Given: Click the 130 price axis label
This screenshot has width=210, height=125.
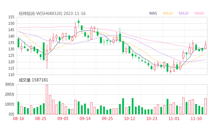Looking at the screenshot, I should pyautogui.click(x=11, y=49).
